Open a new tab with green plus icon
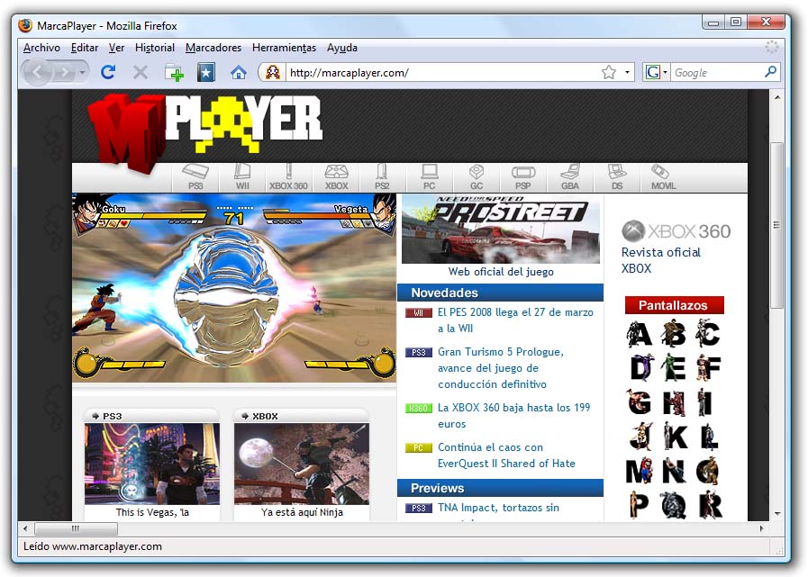The image size is (808, 577). tap(174, 73)
